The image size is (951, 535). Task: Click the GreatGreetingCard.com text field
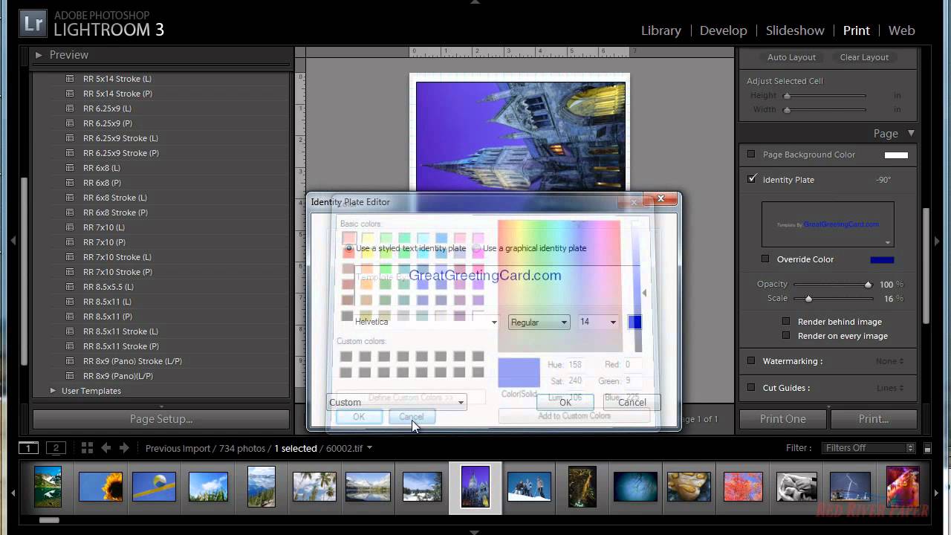498,276
